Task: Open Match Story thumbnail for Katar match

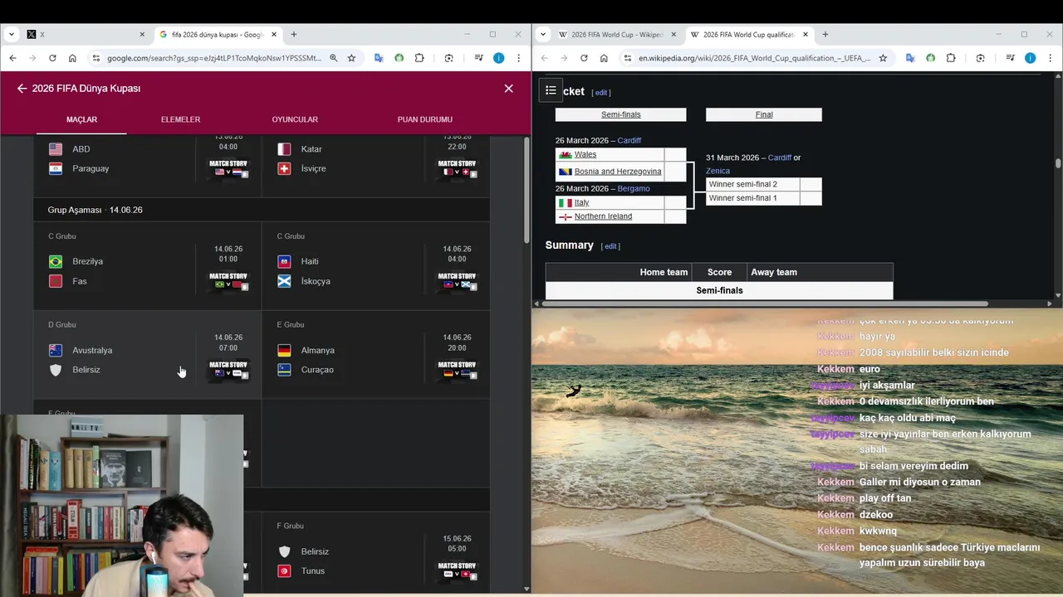Action: [x=458, y=169]
